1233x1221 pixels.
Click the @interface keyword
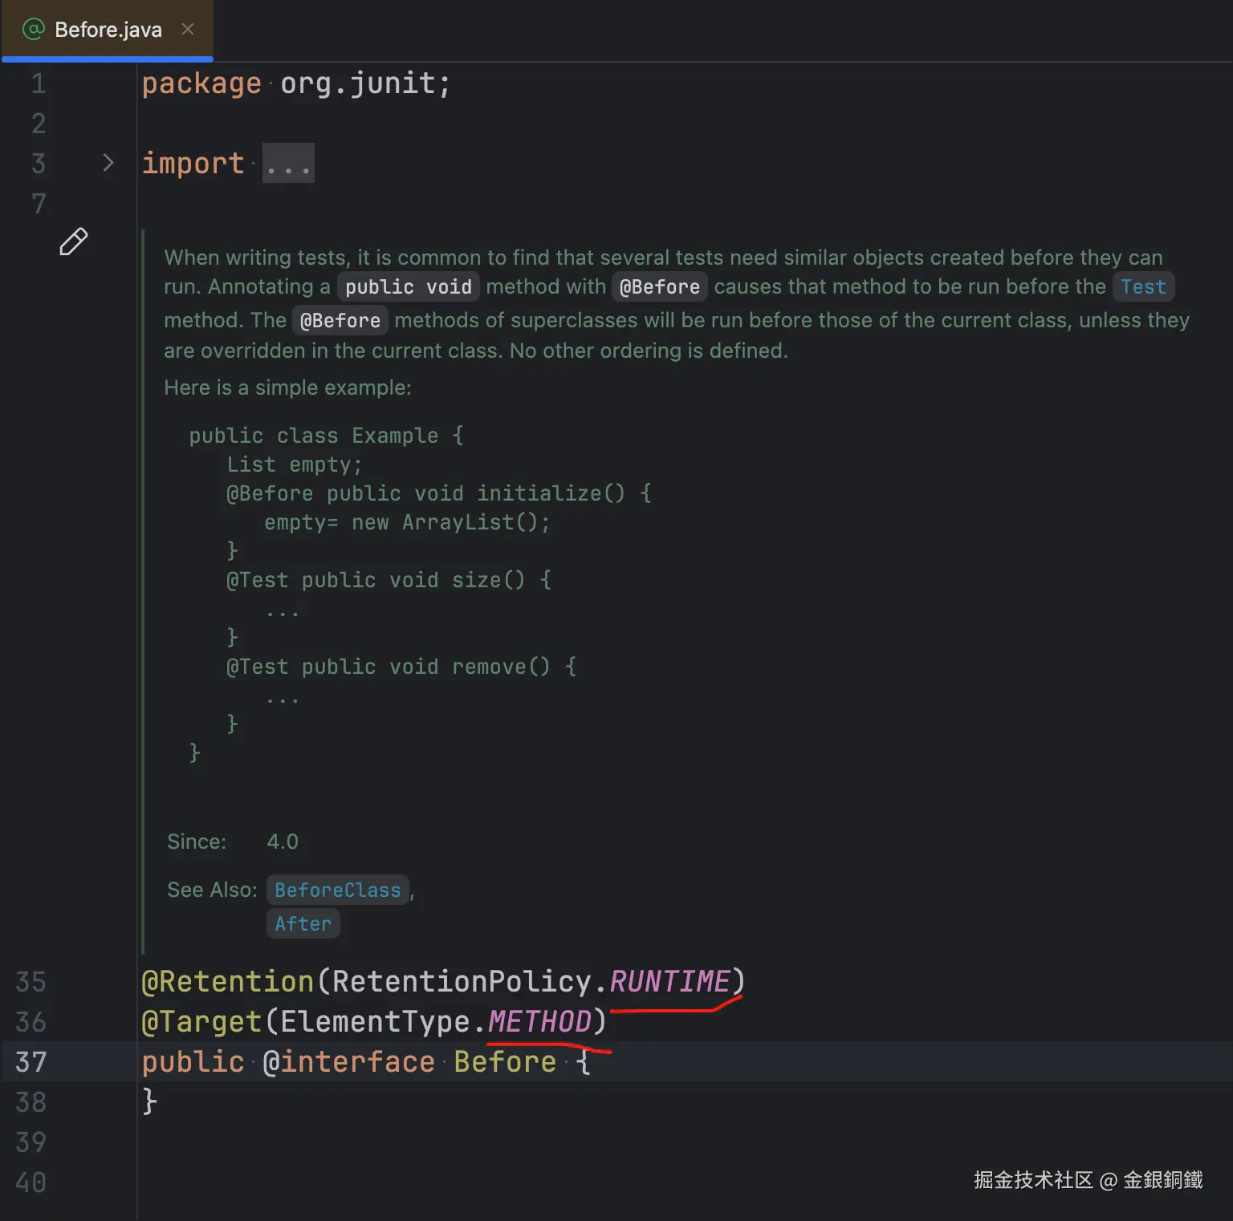pos(348,1062)
